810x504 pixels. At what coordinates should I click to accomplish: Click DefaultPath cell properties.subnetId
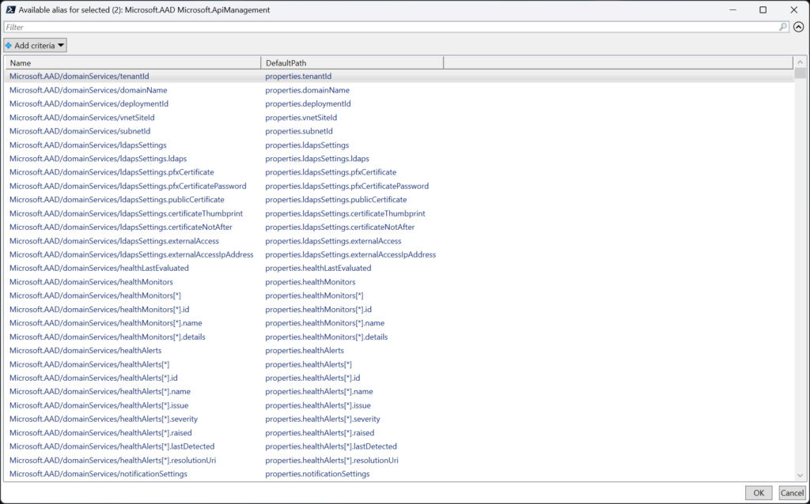tap(299, 131)
